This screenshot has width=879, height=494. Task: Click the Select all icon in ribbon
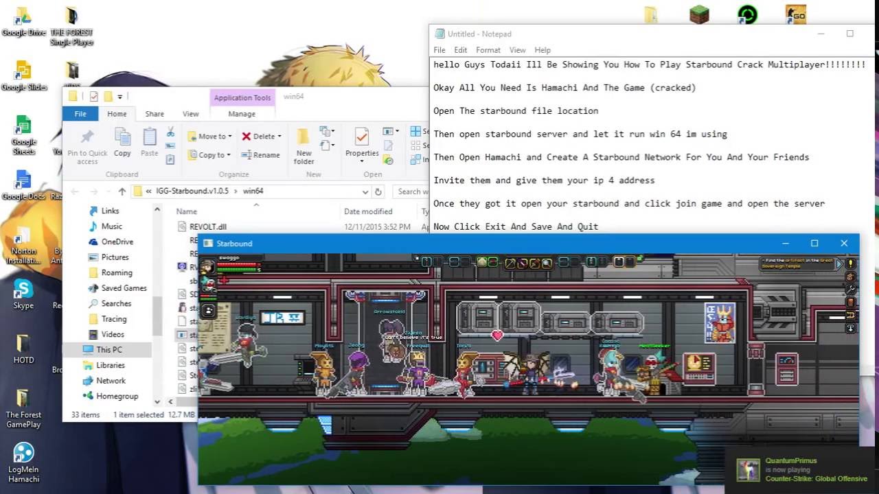[415, 131]
